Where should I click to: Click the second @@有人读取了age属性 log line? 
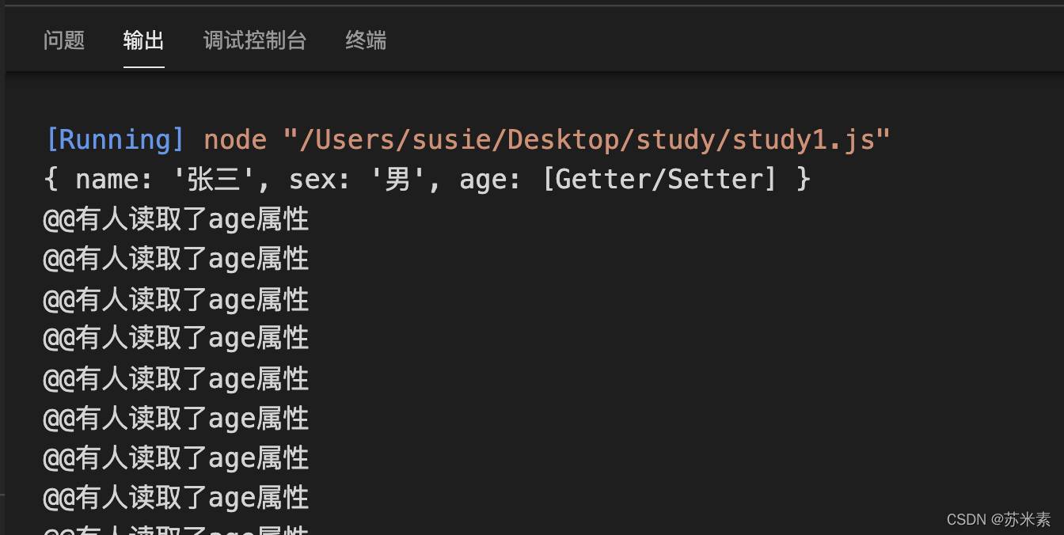tap(176, 259)
